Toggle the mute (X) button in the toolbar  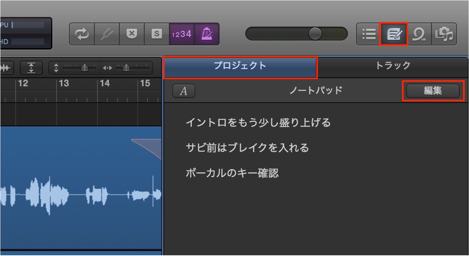(132, 34)
